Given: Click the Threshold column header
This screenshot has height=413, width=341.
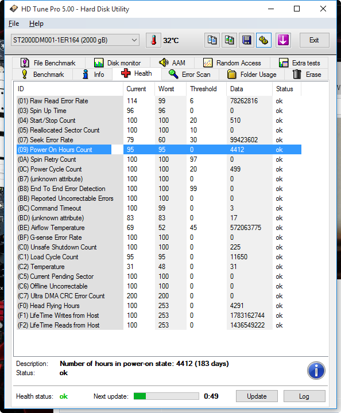Looking at the screenshot, I should point(207,89).
